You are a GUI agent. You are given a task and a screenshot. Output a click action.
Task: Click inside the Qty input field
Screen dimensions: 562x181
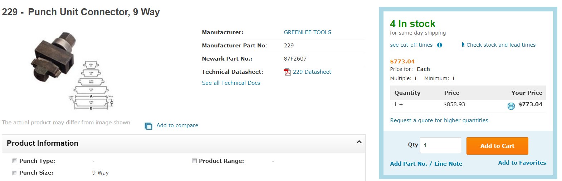point(440,145)
